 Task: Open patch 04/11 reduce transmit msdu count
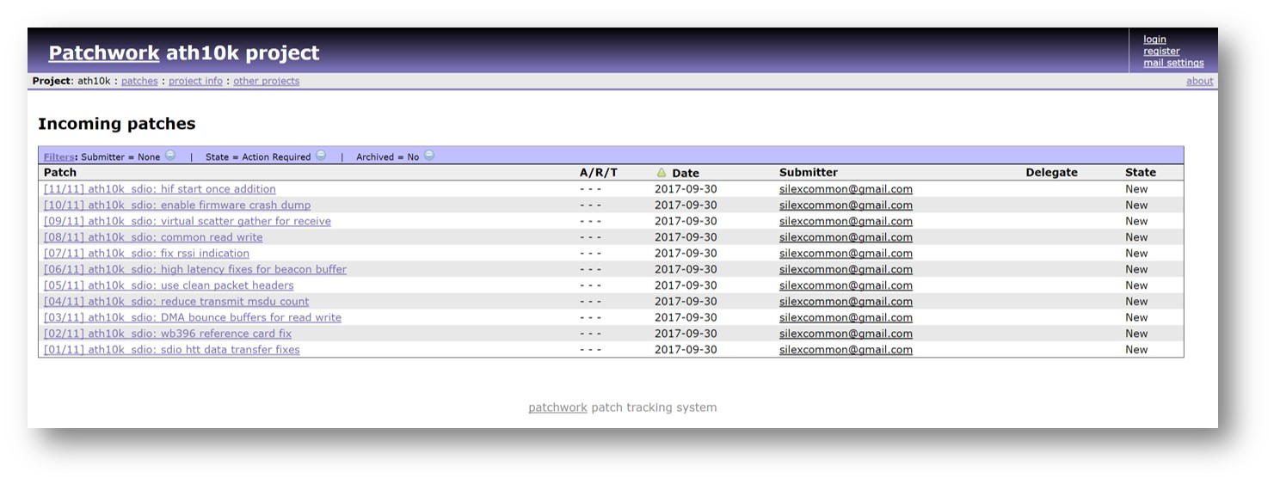click(176, 302)
